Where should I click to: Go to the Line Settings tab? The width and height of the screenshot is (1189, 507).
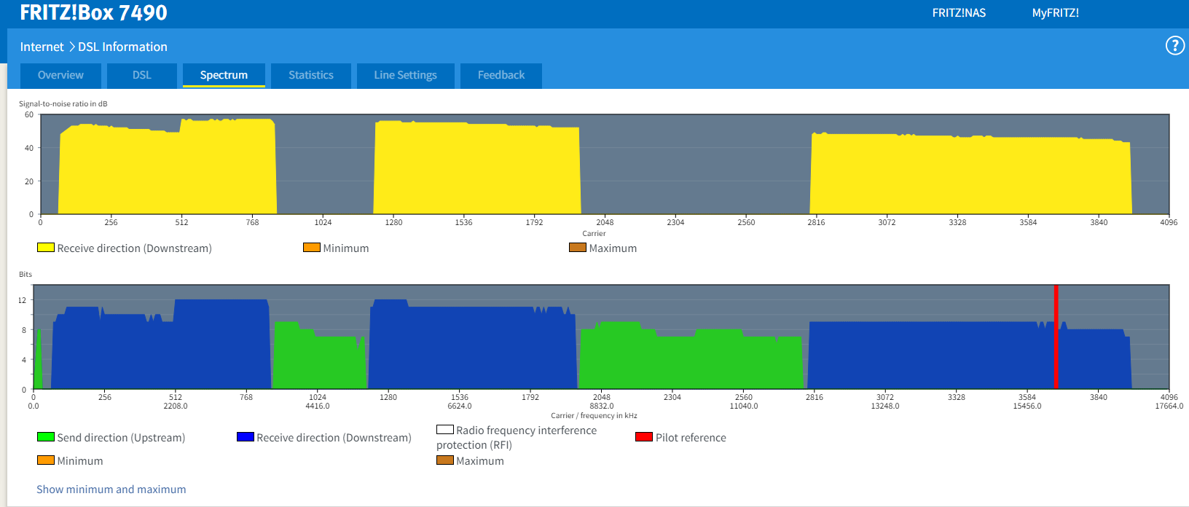[x=405, y=75]
